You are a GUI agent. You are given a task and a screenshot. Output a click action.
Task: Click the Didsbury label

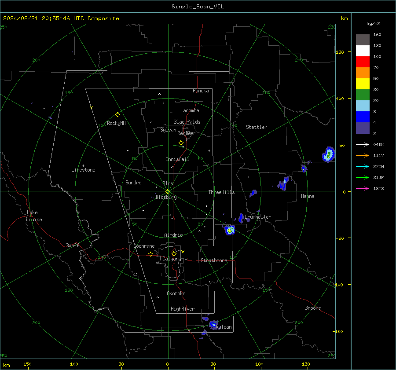click(166, 197)
